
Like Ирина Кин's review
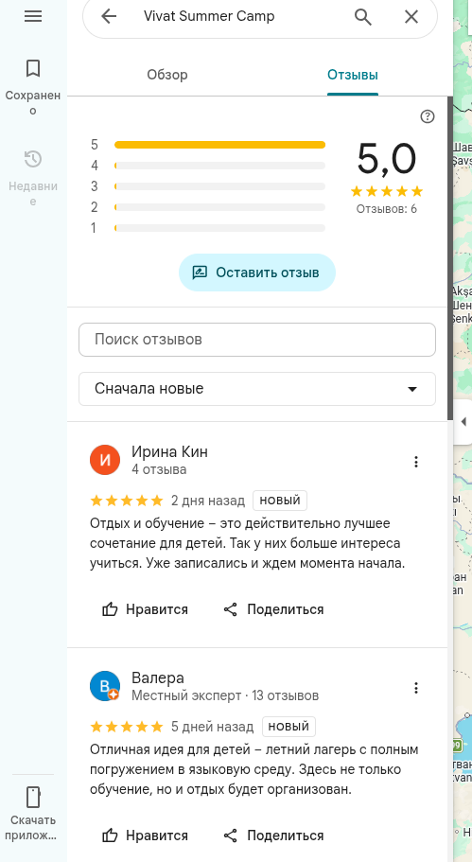tap(145, 609)
